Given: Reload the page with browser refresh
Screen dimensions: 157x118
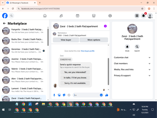Looking at the screenshot, I should [13, 8].
